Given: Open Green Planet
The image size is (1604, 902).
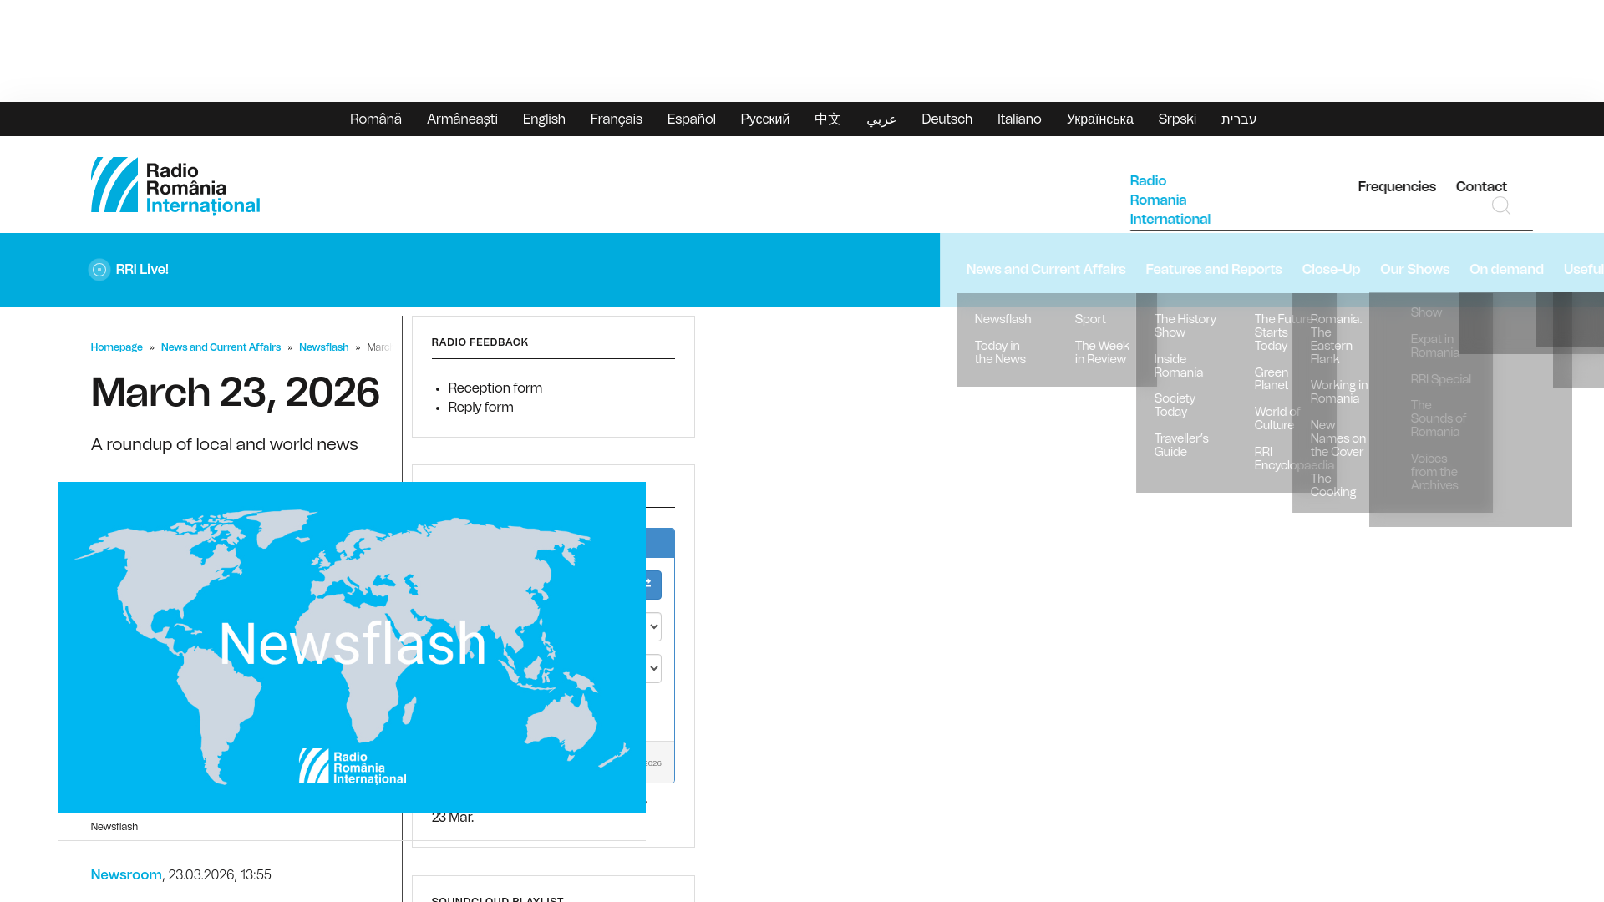Looking at the screenshot, I should (x=1272, y=379).
